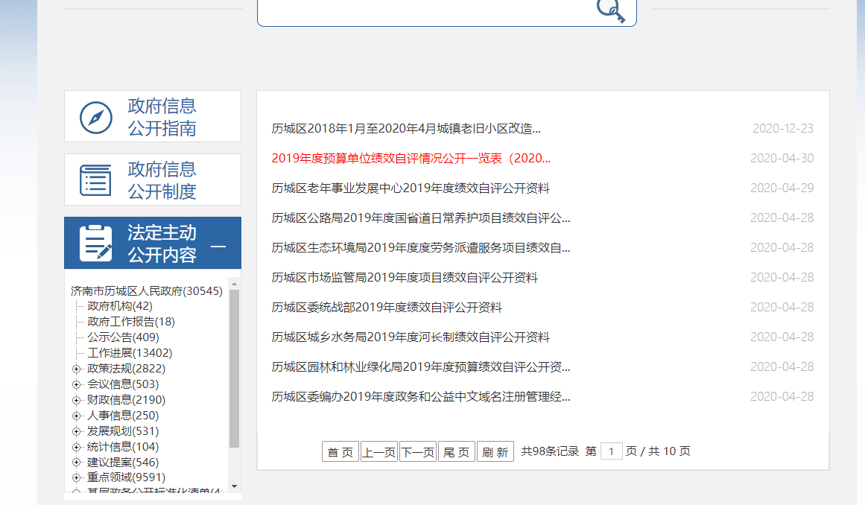This screenshot has width=865, height=505.
Task: Click the compass icon for 政府信息公开指南
Action: click(96, 118)
